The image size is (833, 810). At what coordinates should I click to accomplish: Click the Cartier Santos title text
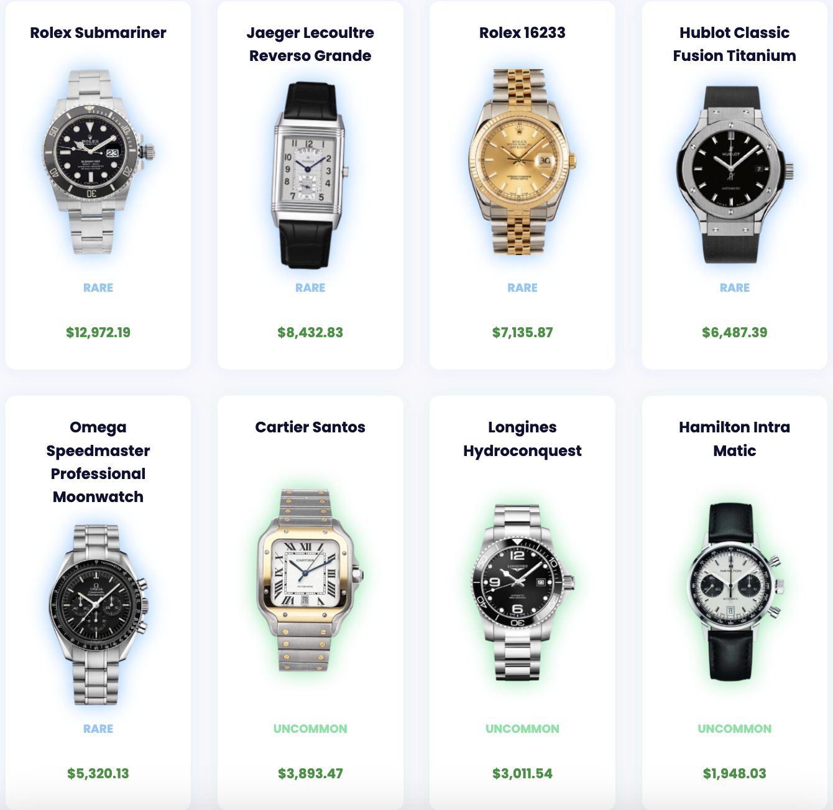click(310, 427)
